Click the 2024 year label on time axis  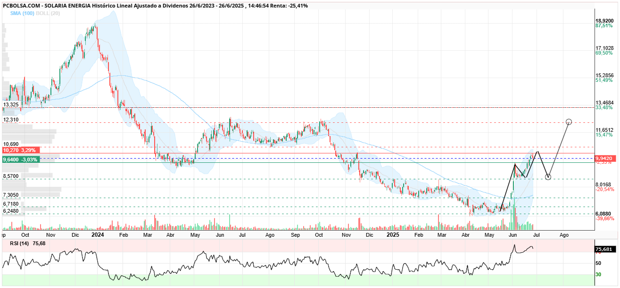click(98, 234)
